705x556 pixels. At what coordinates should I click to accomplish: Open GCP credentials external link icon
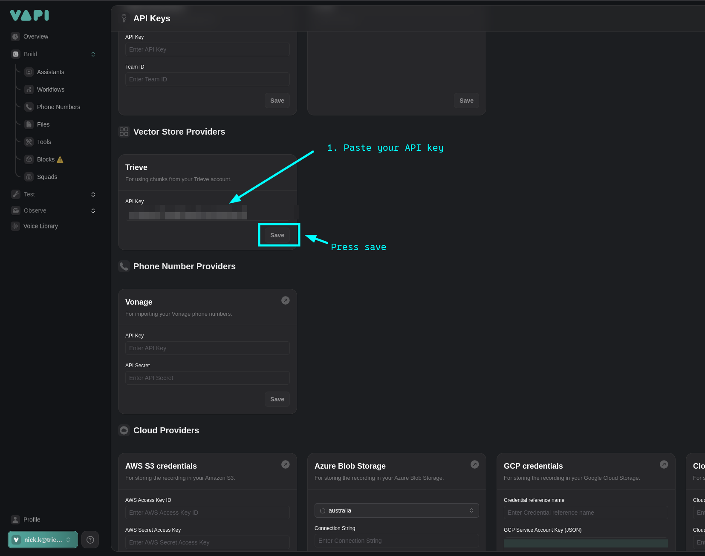point(664,464)
